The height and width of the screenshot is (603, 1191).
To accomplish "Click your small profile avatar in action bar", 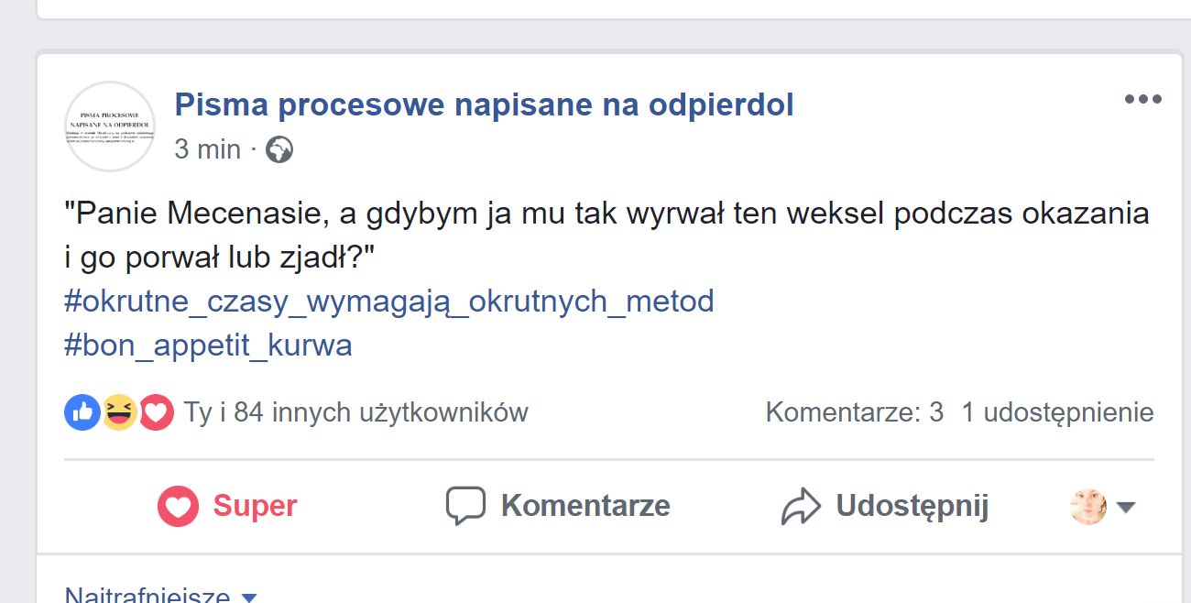I will [1088, 506].
